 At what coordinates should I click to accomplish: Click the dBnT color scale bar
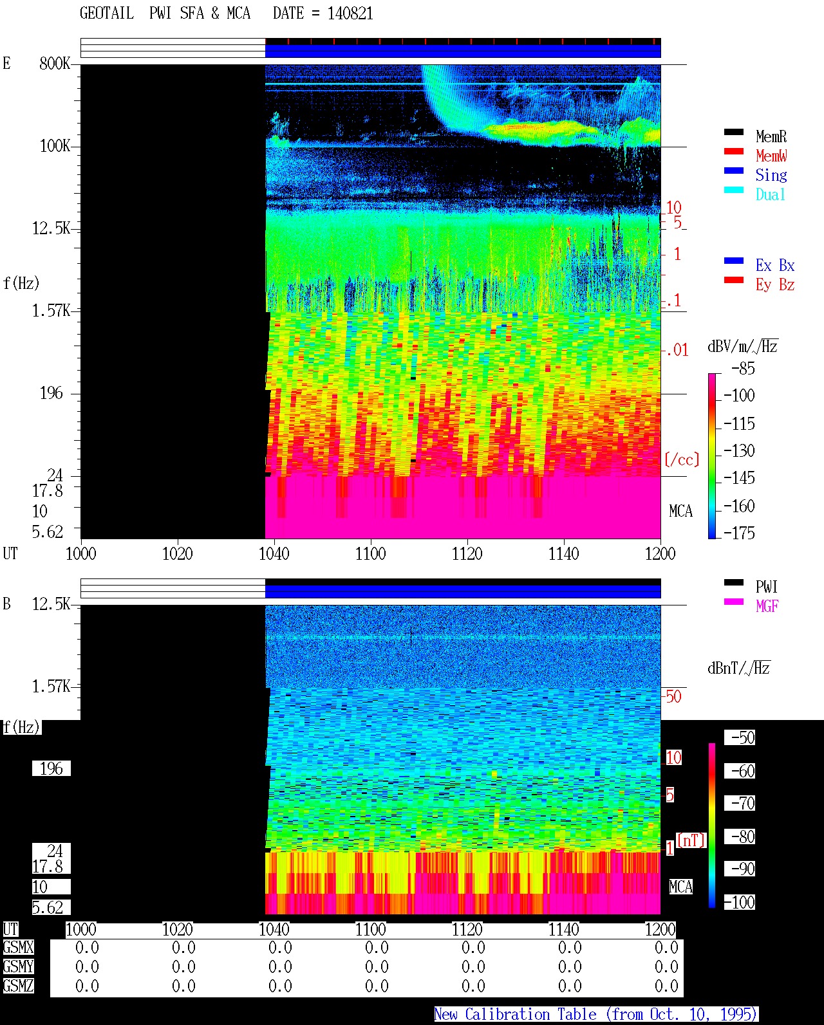(x=712, y=826)
